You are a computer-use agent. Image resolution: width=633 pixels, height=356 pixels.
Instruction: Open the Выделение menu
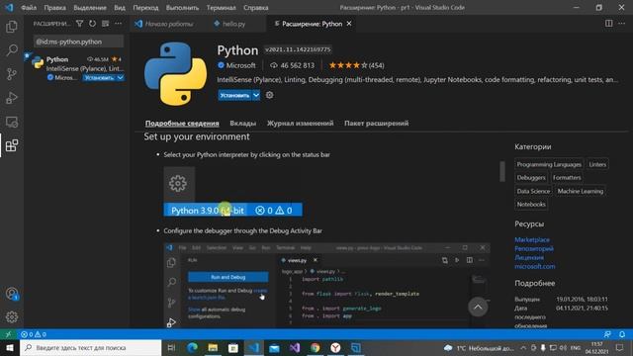click(90, 8)
